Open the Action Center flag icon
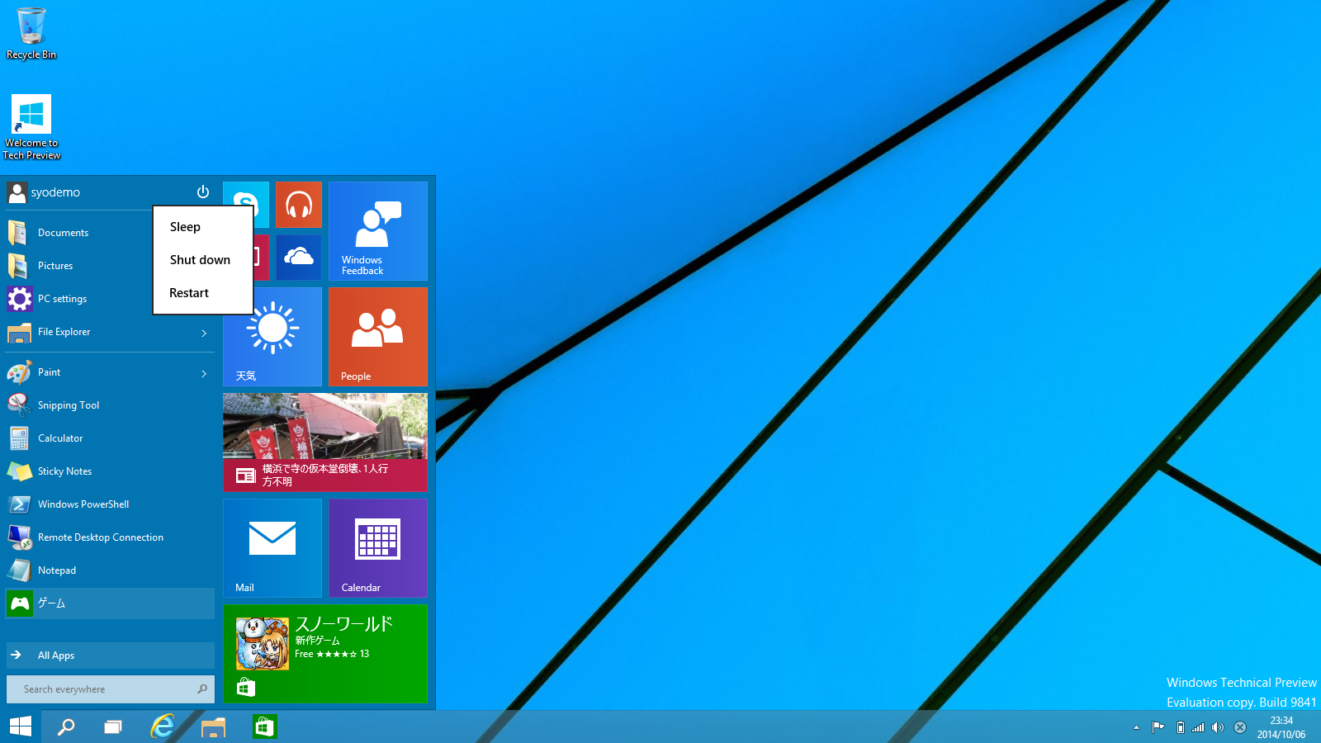This screenshot has width=1321, height=743. point(1158,727)
